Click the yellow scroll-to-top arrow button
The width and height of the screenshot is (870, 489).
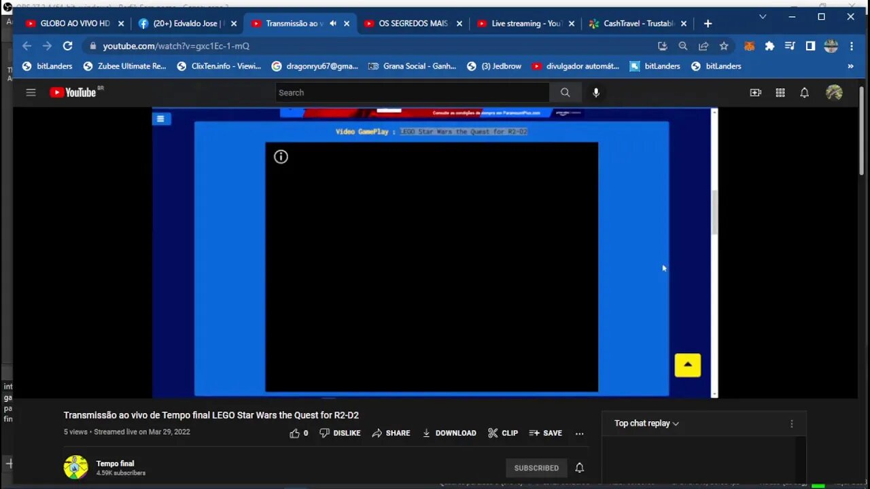pos(687,365)
